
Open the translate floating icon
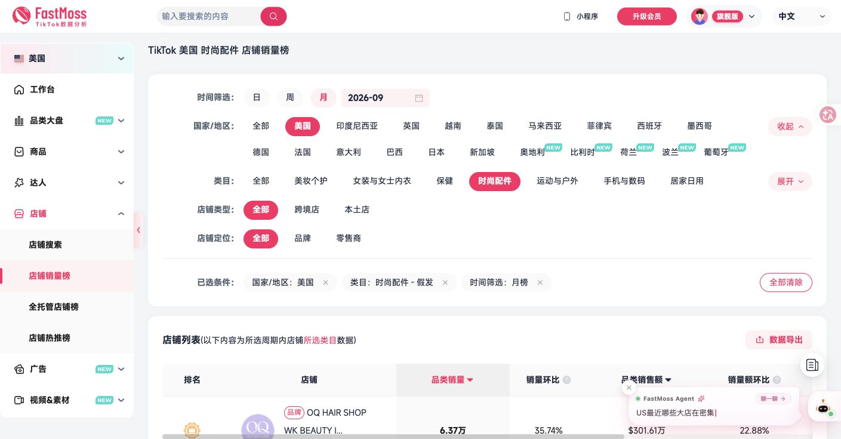(828, 115)
